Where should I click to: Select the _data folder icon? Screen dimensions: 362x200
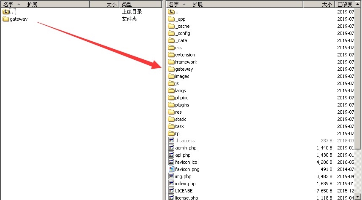pyautogui.click(x=171, y=40)
